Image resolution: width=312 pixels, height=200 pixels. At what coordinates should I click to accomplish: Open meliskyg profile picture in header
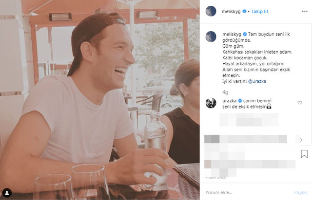(211, 11)
